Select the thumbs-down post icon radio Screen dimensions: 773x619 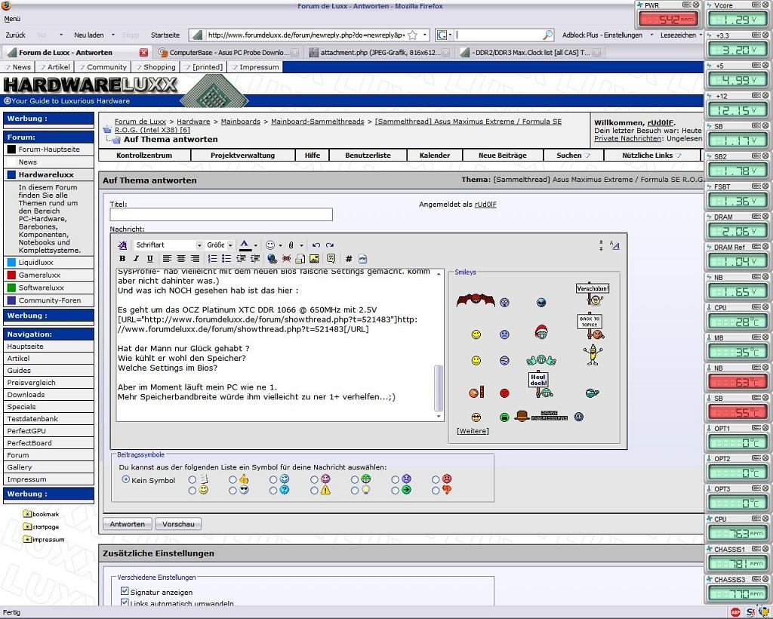pyautogui.click(x=436, y=491)
